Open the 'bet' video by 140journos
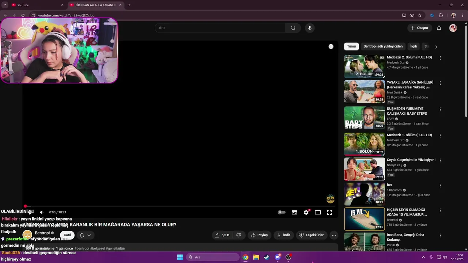 tap(365, 194)
